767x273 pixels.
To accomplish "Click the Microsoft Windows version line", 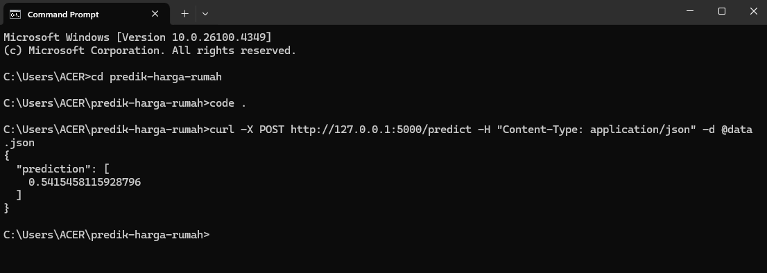I will click(137, 37).
